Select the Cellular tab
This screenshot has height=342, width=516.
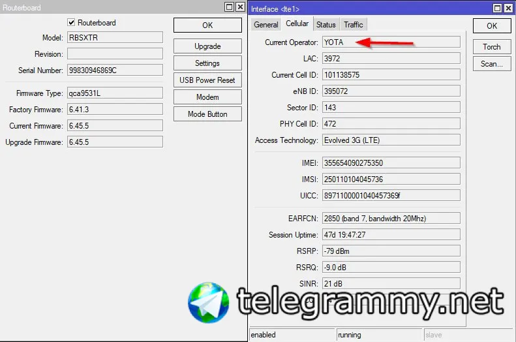(x=297, y=23)
